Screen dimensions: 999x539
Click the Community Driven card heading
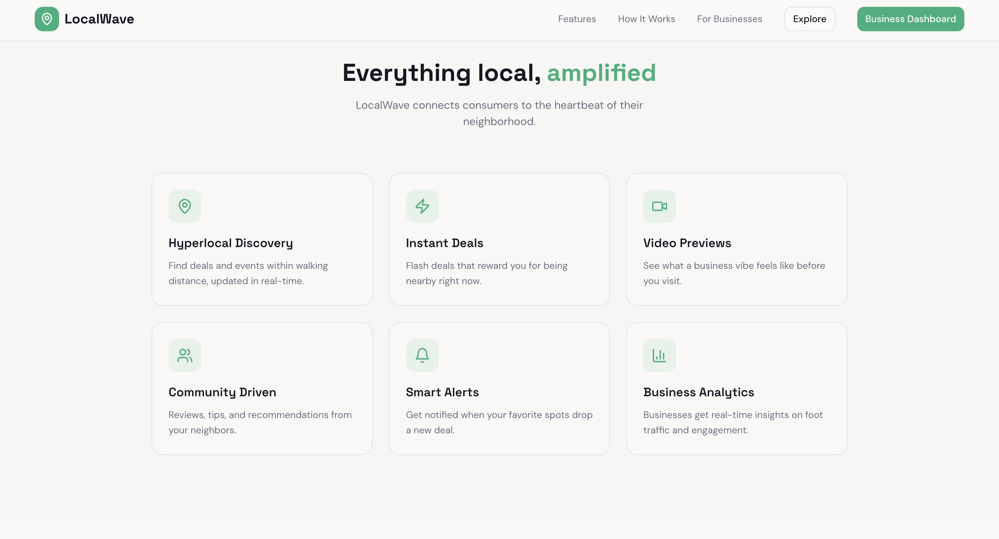[222, 392]
